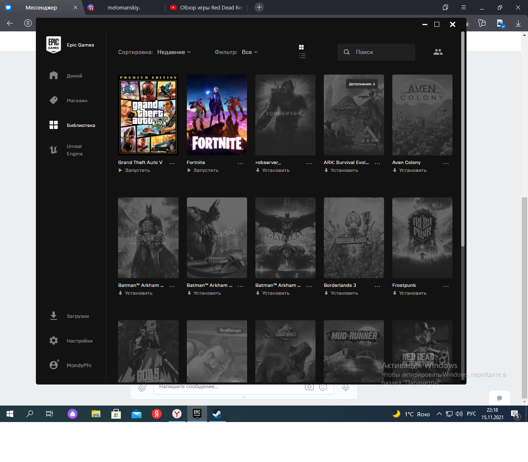
Task: Switch to melomanskiy browser tab
Action: tap(124, 7)
